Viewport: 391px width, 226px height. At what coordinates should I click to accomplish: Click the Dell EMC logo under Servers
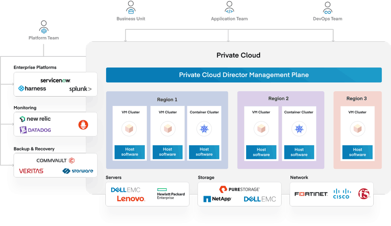click(126, 190)
